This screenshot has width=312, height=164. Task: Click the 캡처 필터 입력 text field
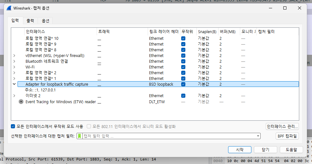[x=169, y=136]
